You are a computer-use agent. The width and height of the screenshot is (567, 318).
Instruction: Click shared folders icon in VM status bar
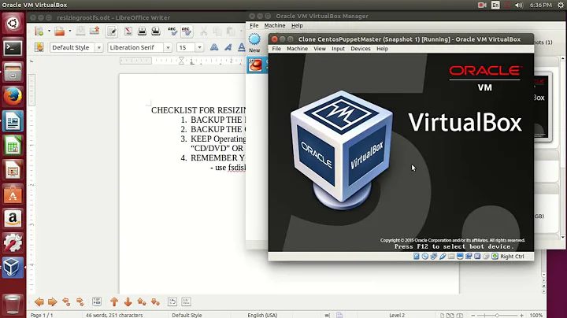point(451,256)
